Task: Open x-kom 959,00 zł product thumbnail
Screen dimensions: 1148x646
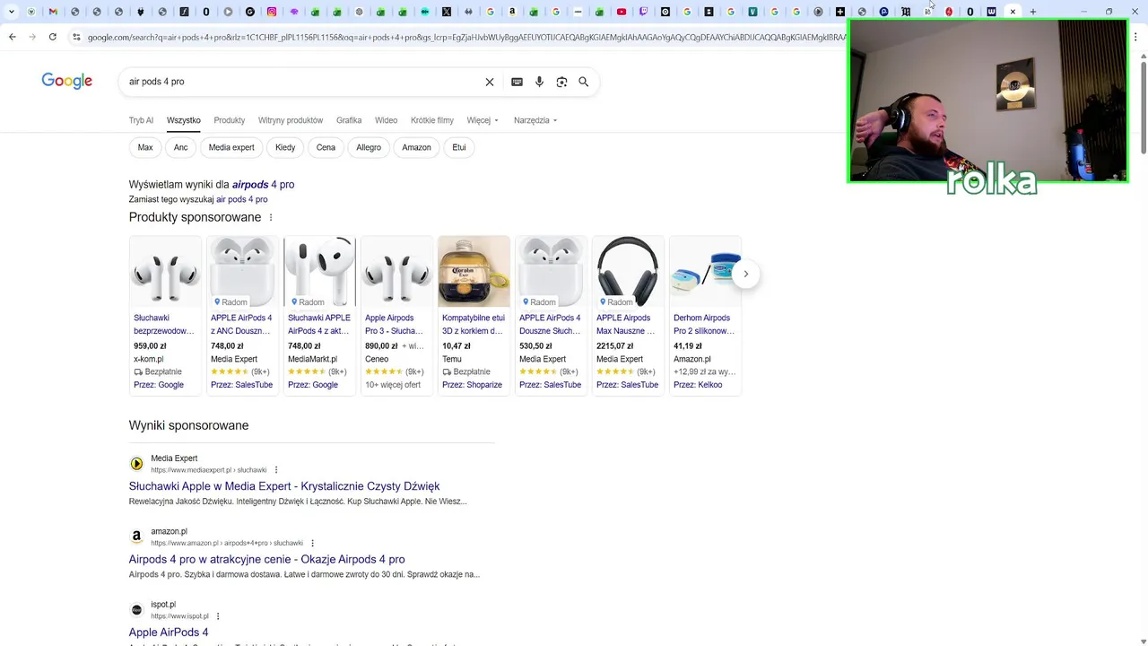Action: [165, 272]
